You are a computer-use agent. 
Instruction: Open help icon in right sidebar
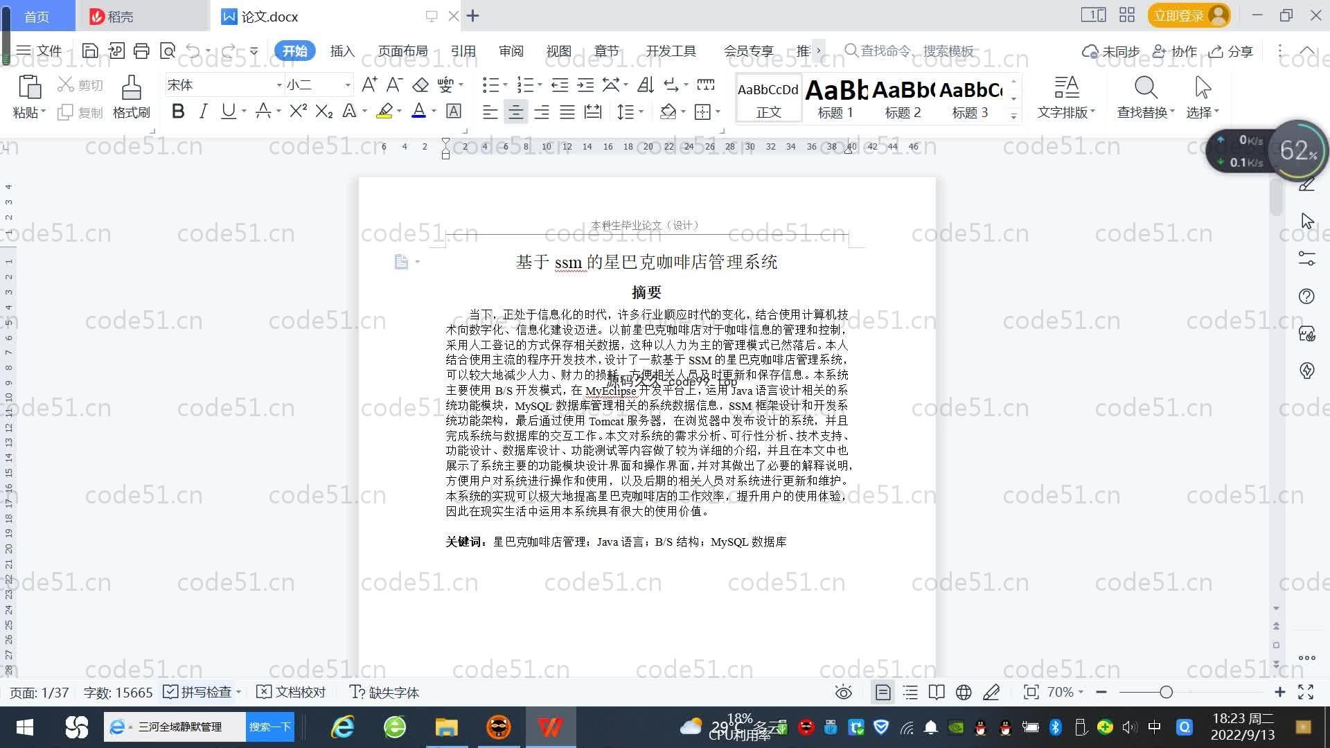click(1306, 296)
